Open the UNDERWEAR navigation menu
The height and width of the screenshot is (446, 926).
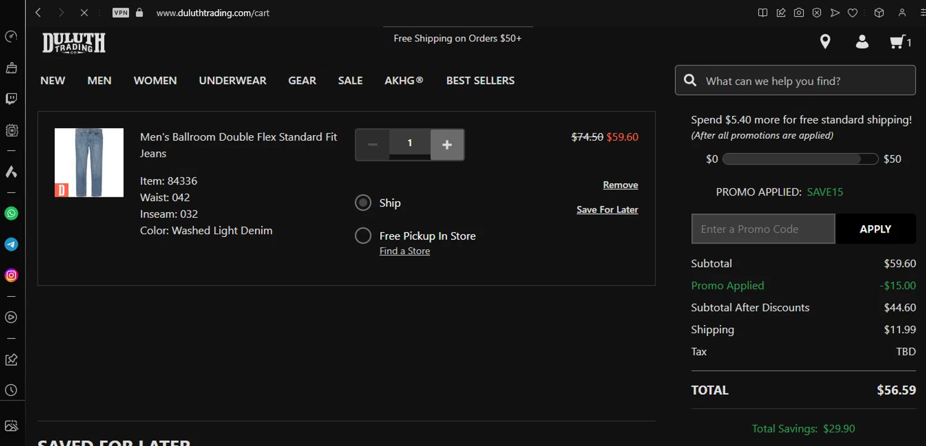point(233,81)
